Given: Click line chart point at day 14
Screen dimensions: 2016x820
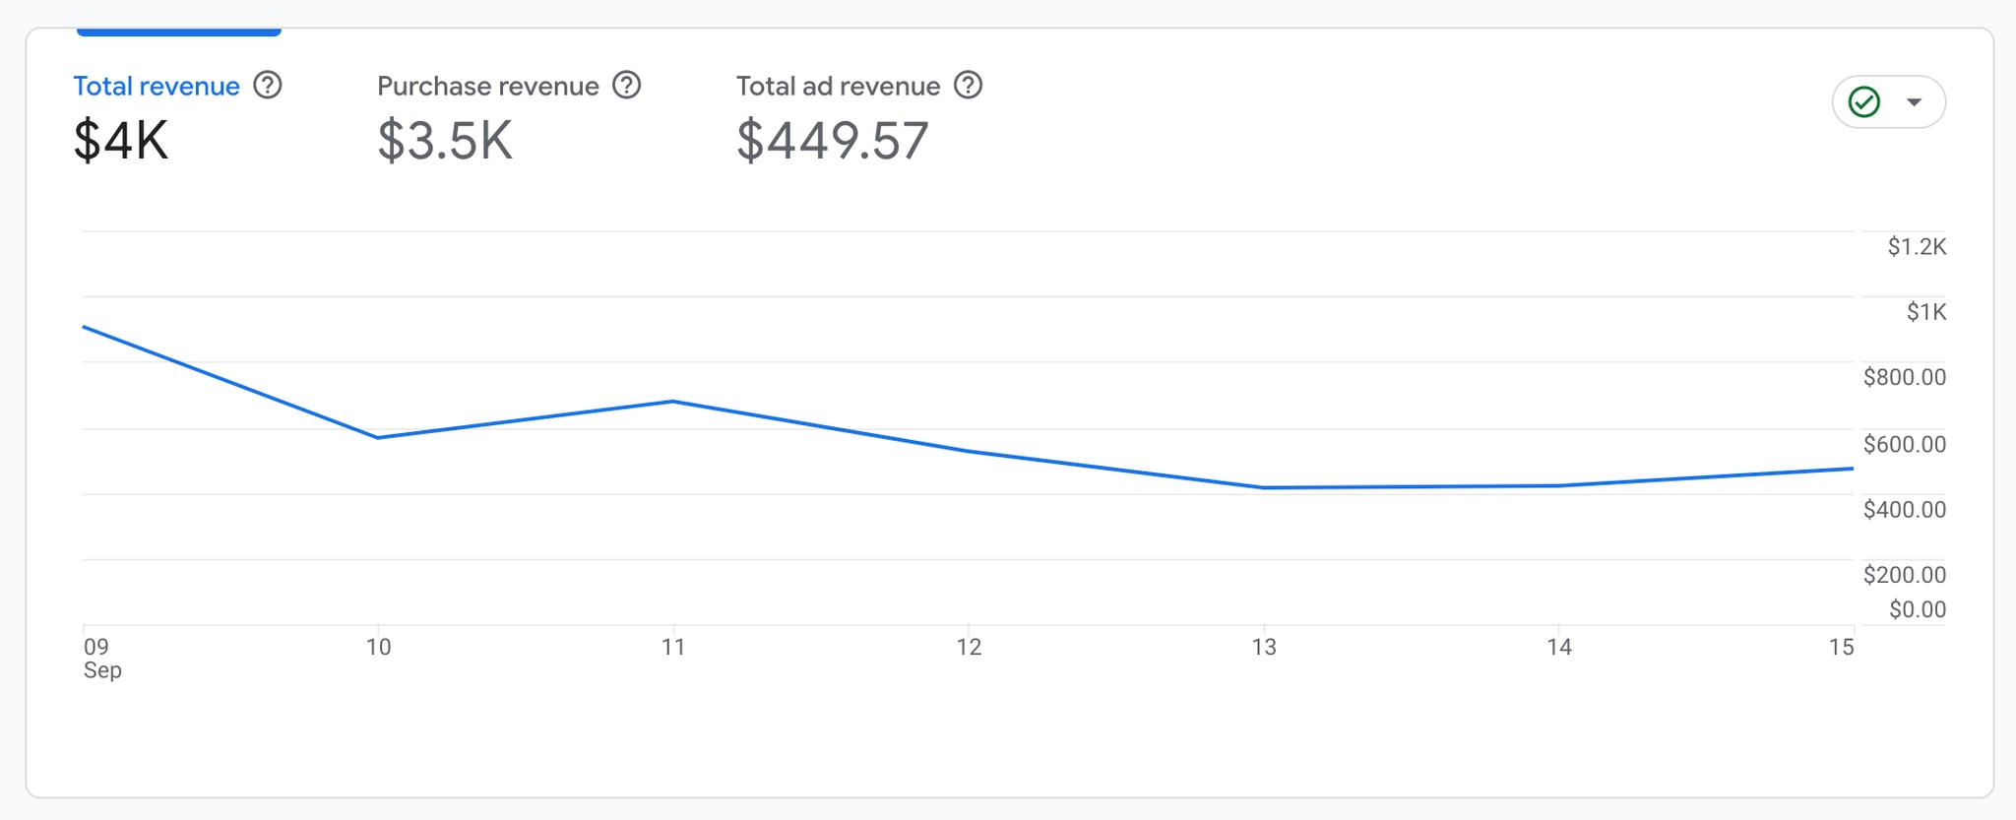Looking at the screenshot, I should 1559,485.
